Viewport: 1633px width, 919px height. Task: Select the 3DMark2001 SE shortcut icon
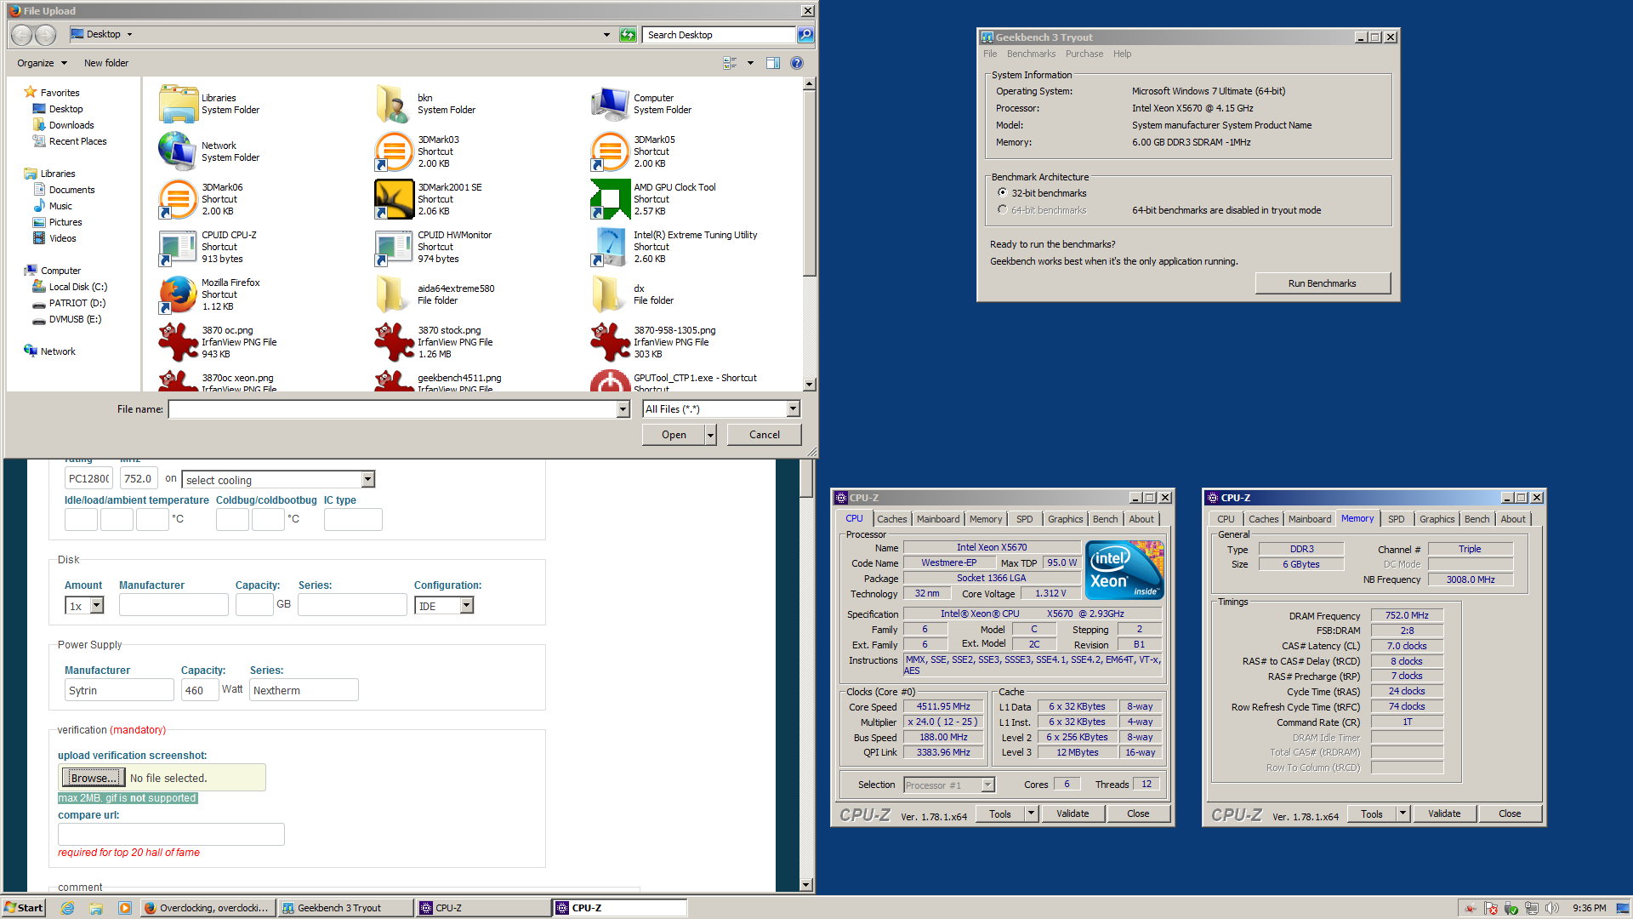tap(394, 199)
